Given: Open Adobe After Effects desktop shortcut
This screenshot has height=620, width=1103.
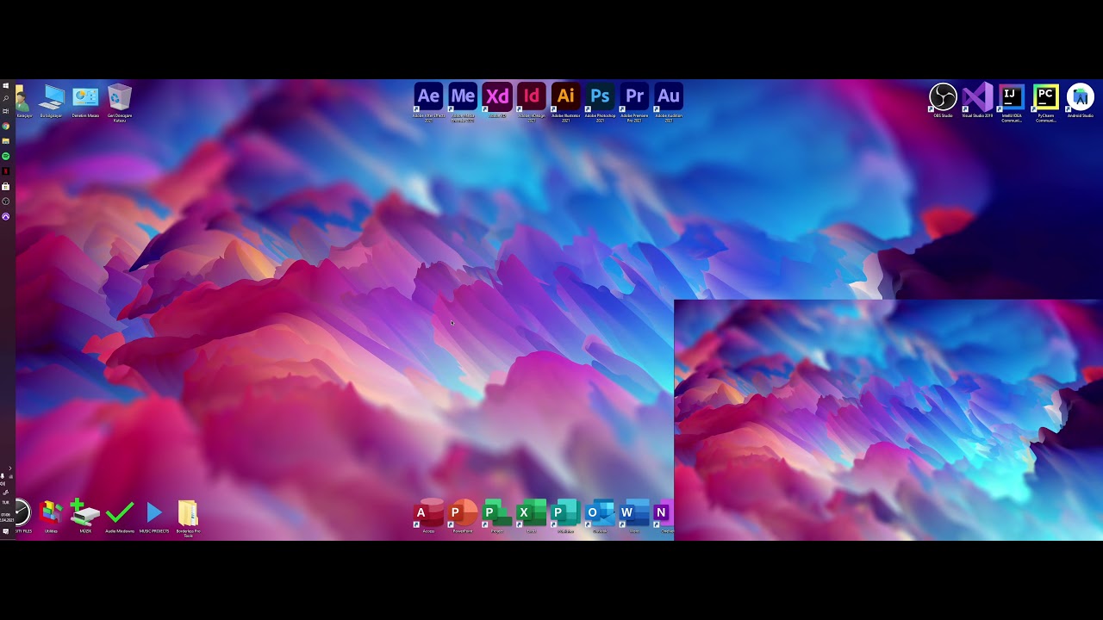Looking at the screenshot, I should 428,102.
